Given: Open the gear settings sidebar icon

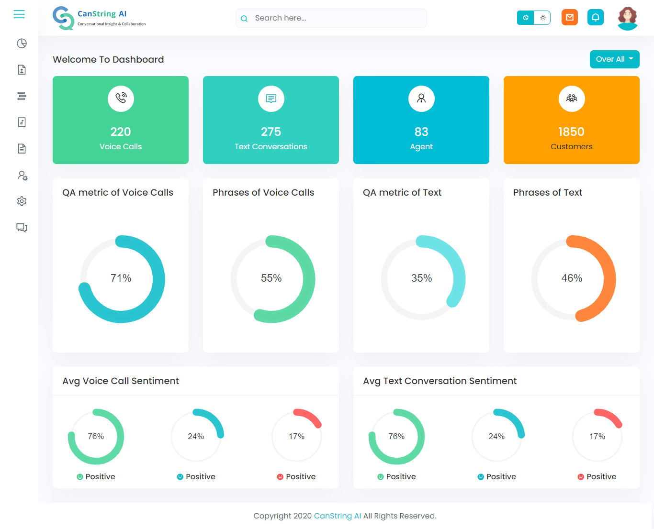Looking at the screenshot, I should [x=22, y=201].
